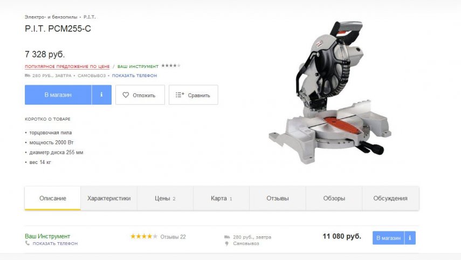Click the info icon in the bottom offer row
The width and height of the screenshot is (461, 260).
tap(410, 238)
